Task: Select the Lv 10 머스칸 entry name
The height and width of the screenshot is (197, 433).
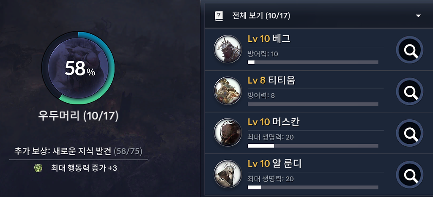Action: coord(274,122)
